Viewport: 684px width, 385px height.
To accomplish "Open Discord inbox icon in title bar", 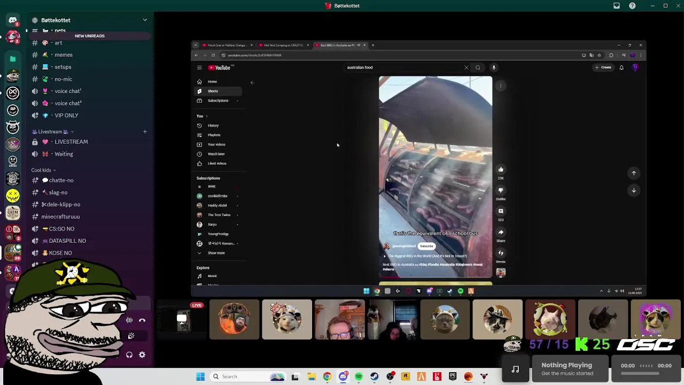I will tap(616, 6).
